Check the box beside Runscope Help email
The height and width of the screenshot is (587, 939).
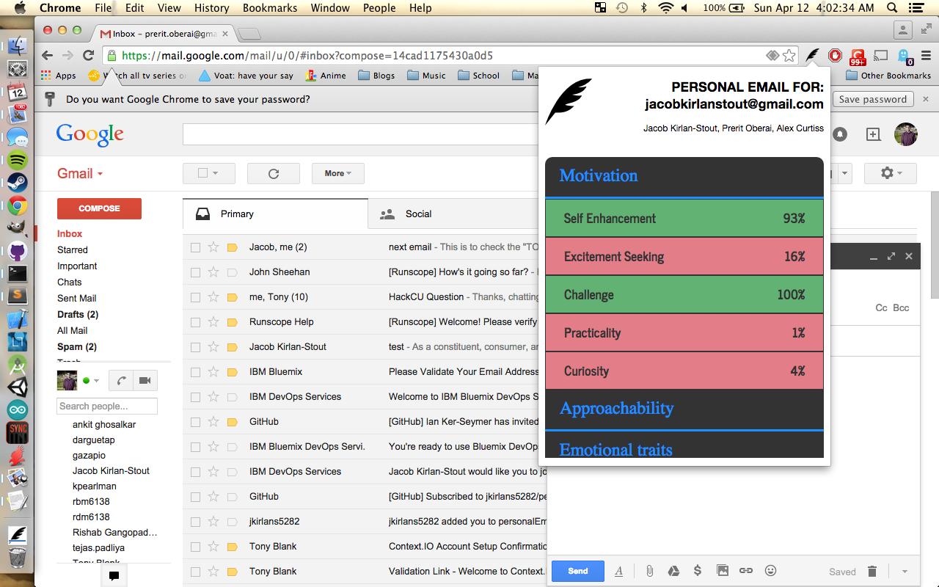195,322
